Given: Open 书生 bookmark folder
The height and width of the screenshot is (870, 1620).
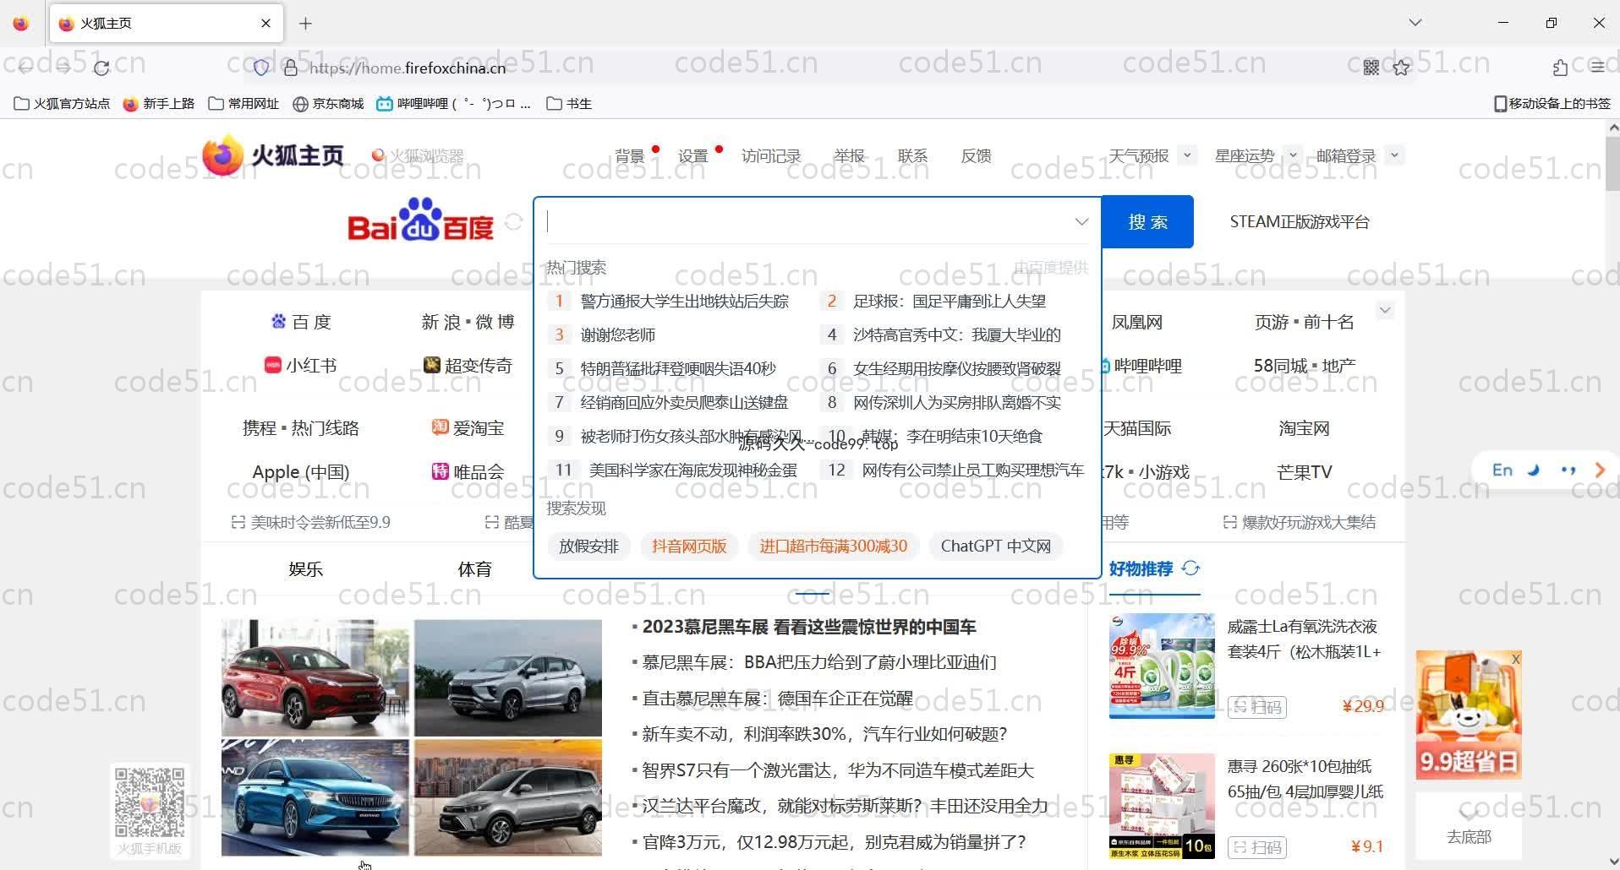Looking at the screenshot, I should pyautogui.click(x=569, y=103).
